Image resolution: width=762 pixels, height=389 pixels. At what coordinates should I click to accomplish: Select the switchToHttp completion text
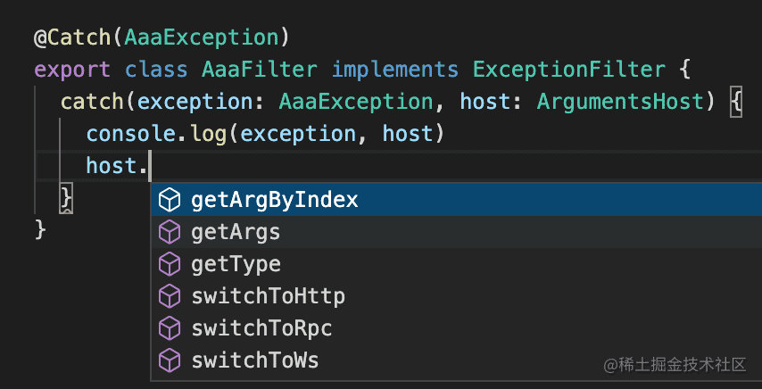tap(268, 296)
